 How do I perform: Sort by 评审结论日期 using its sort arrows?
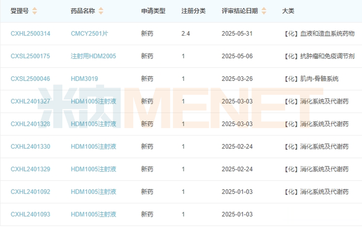tap(264, 11)
